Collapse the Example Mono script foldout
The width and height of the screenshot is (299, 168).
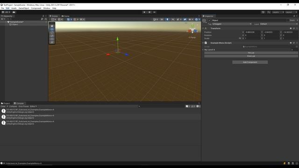(x=203, y=43)
